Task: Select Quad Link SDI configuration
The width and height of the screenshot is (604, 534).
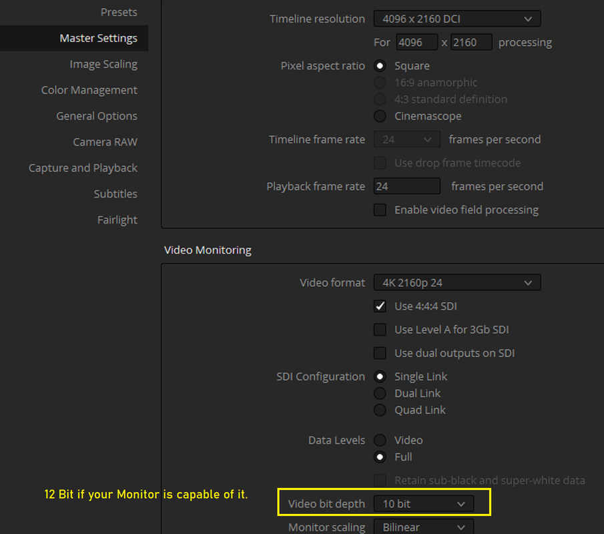Action: [380, 410]
